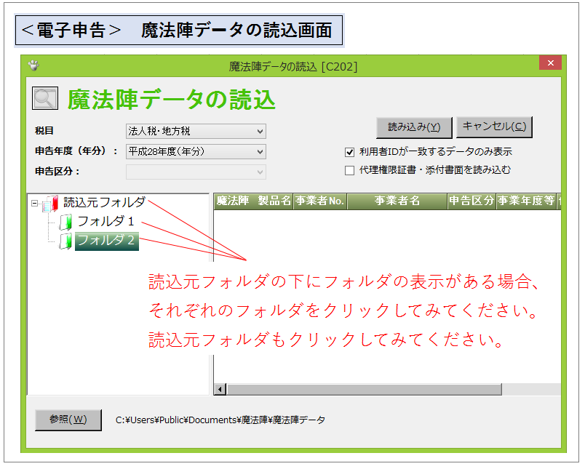Screen dimensions: 585x469
Task: Close the 魔法陣データの読込 window
Action: point(550,63)
